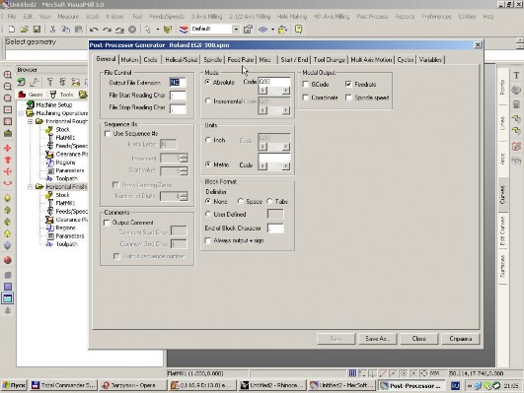
Task: Open the Default layer dropdown
Action: pos(236,30)
